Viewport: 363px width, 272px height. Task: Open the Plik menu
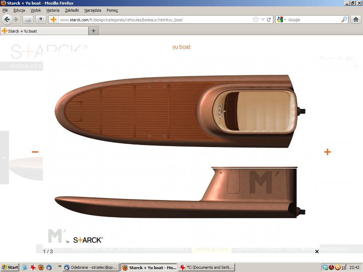[x=5, y=10]
